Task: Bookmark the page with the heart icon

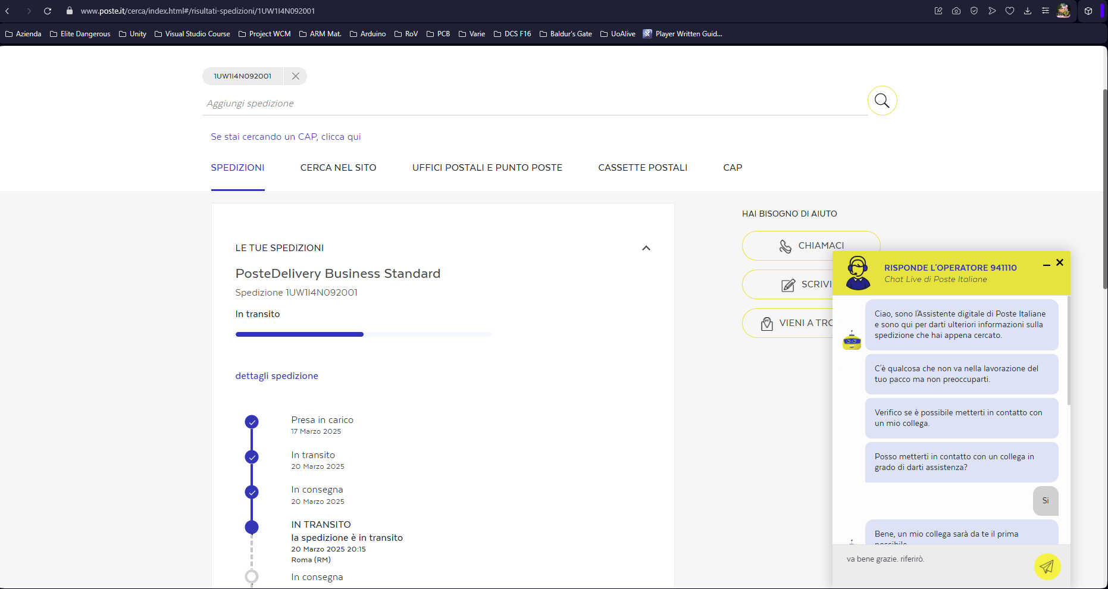Action: [1010, 11]
